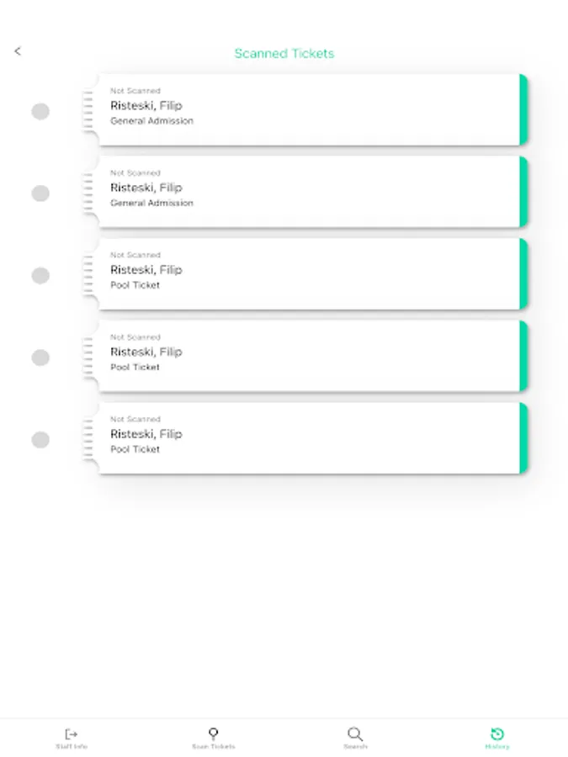The height and width of the screenshot is (757, 568).
Task: Tap the Search magnifying glass icon
Action: (x=355, y=733)
